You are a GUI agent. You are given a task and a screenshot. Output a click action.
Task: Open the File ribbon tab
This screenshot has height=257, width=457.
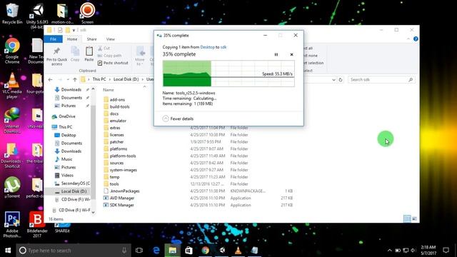(x=53, y=39)
